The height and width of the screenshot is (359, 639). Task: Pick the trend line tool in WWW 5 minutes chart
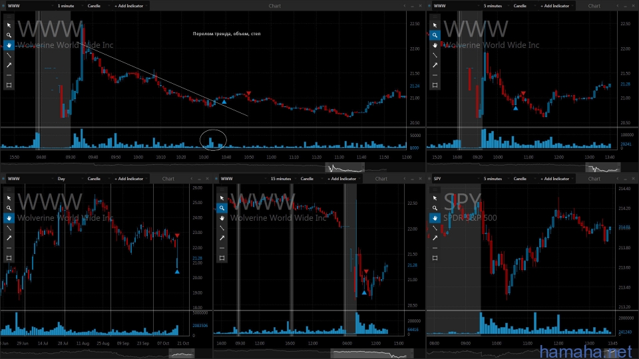click(x=435, y=55)
